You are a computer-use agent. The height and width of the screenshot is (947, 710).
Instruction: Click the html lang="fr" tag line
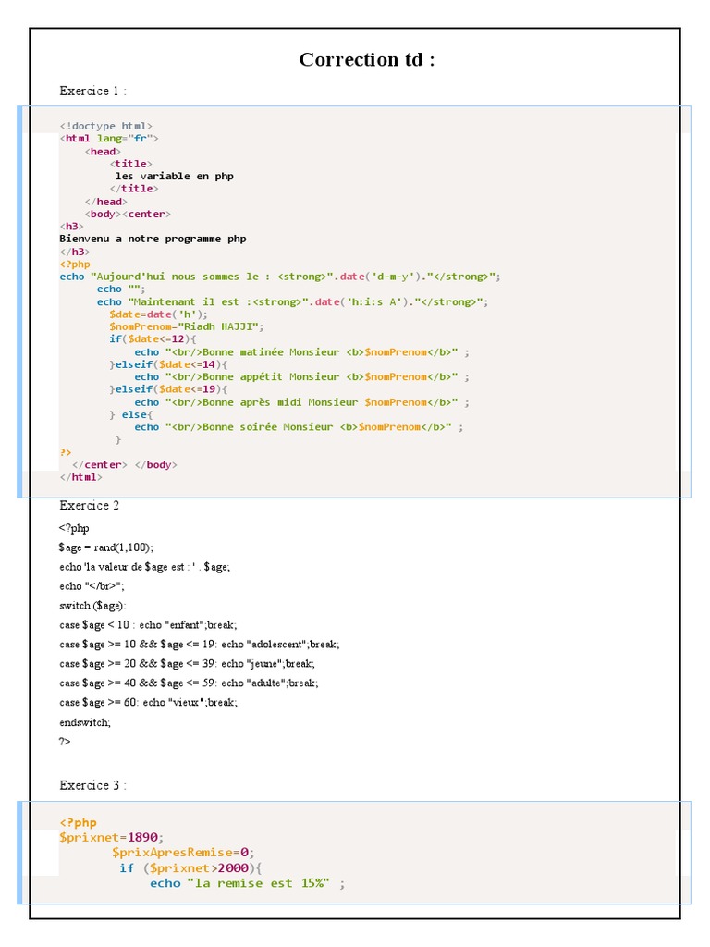click(109, 139)
